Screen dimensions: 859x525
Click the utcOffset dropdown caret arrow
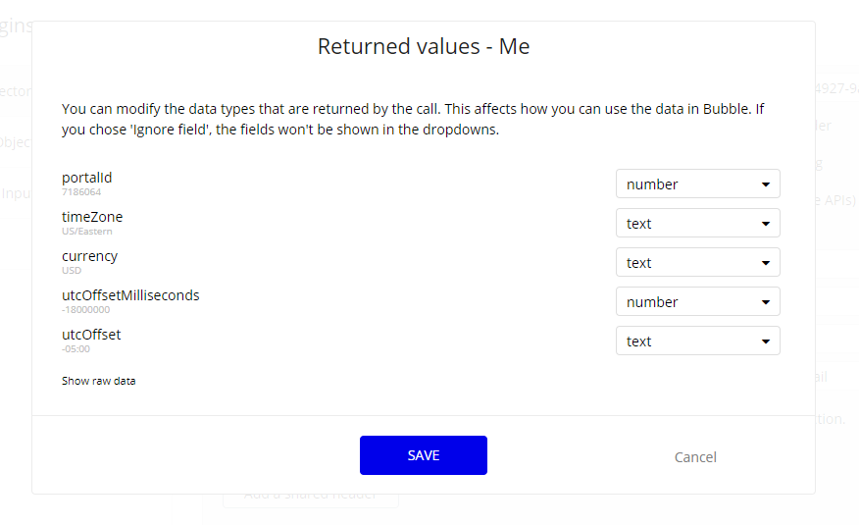(x=766, y=341)
